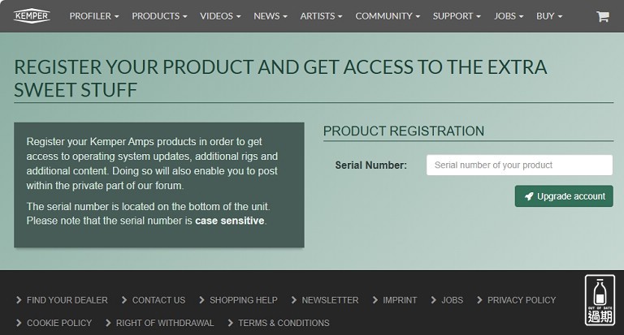Click the out-of-date bottle badge icon
Screen dimensions: 624x335
click(600, 299)
